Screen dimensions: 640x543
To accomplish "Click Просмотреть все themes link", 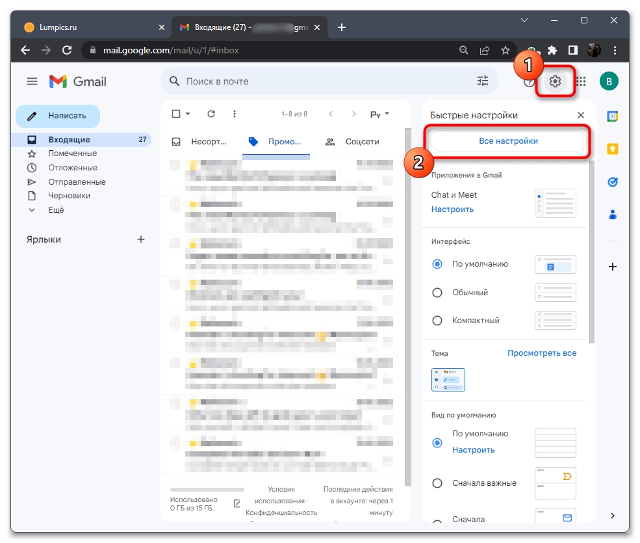I will [x=541, y=353].
